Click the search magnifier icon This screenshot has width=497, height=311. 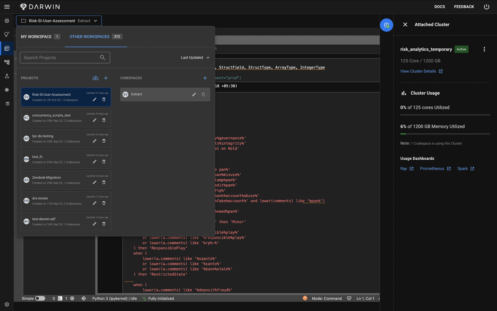pos(103,58)
